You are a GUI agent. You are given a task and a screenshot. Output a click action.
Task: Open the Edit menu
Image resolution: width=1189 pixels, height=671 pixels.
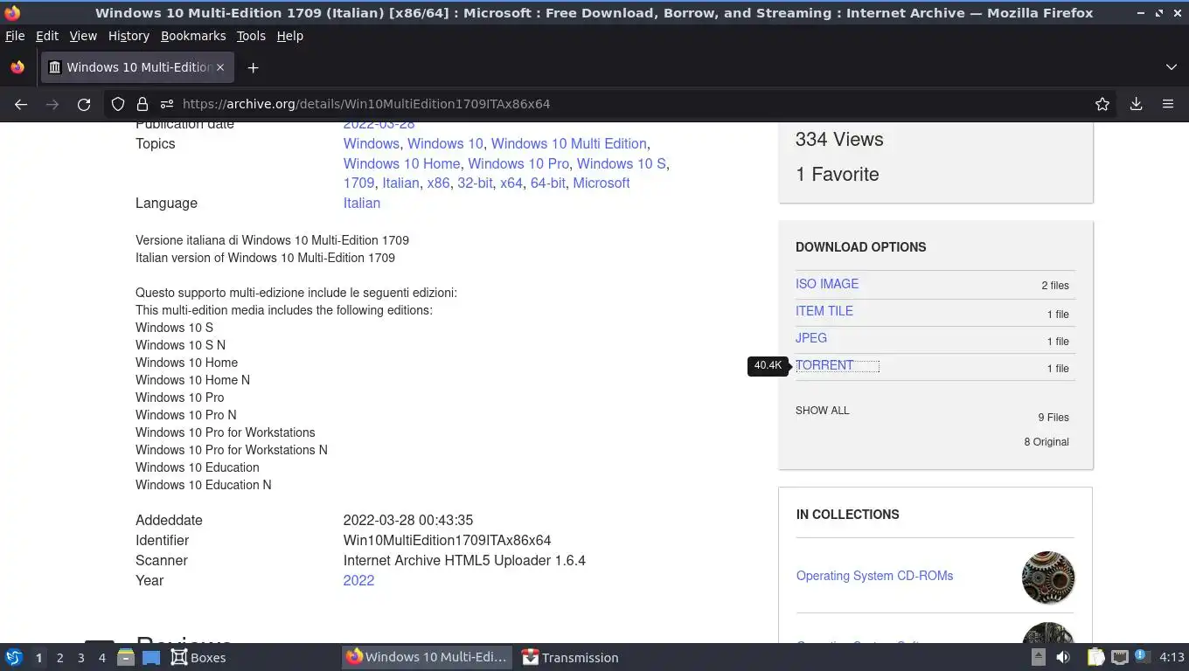47,36
